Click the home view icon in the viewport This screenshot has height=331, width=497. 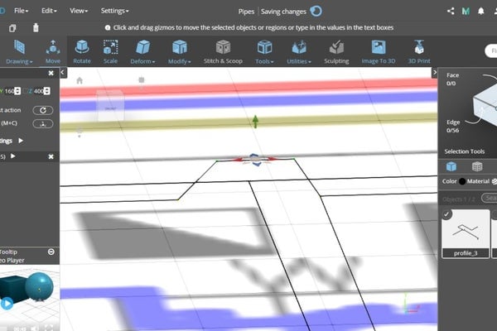pyautogui.click(x=80, y=81)
